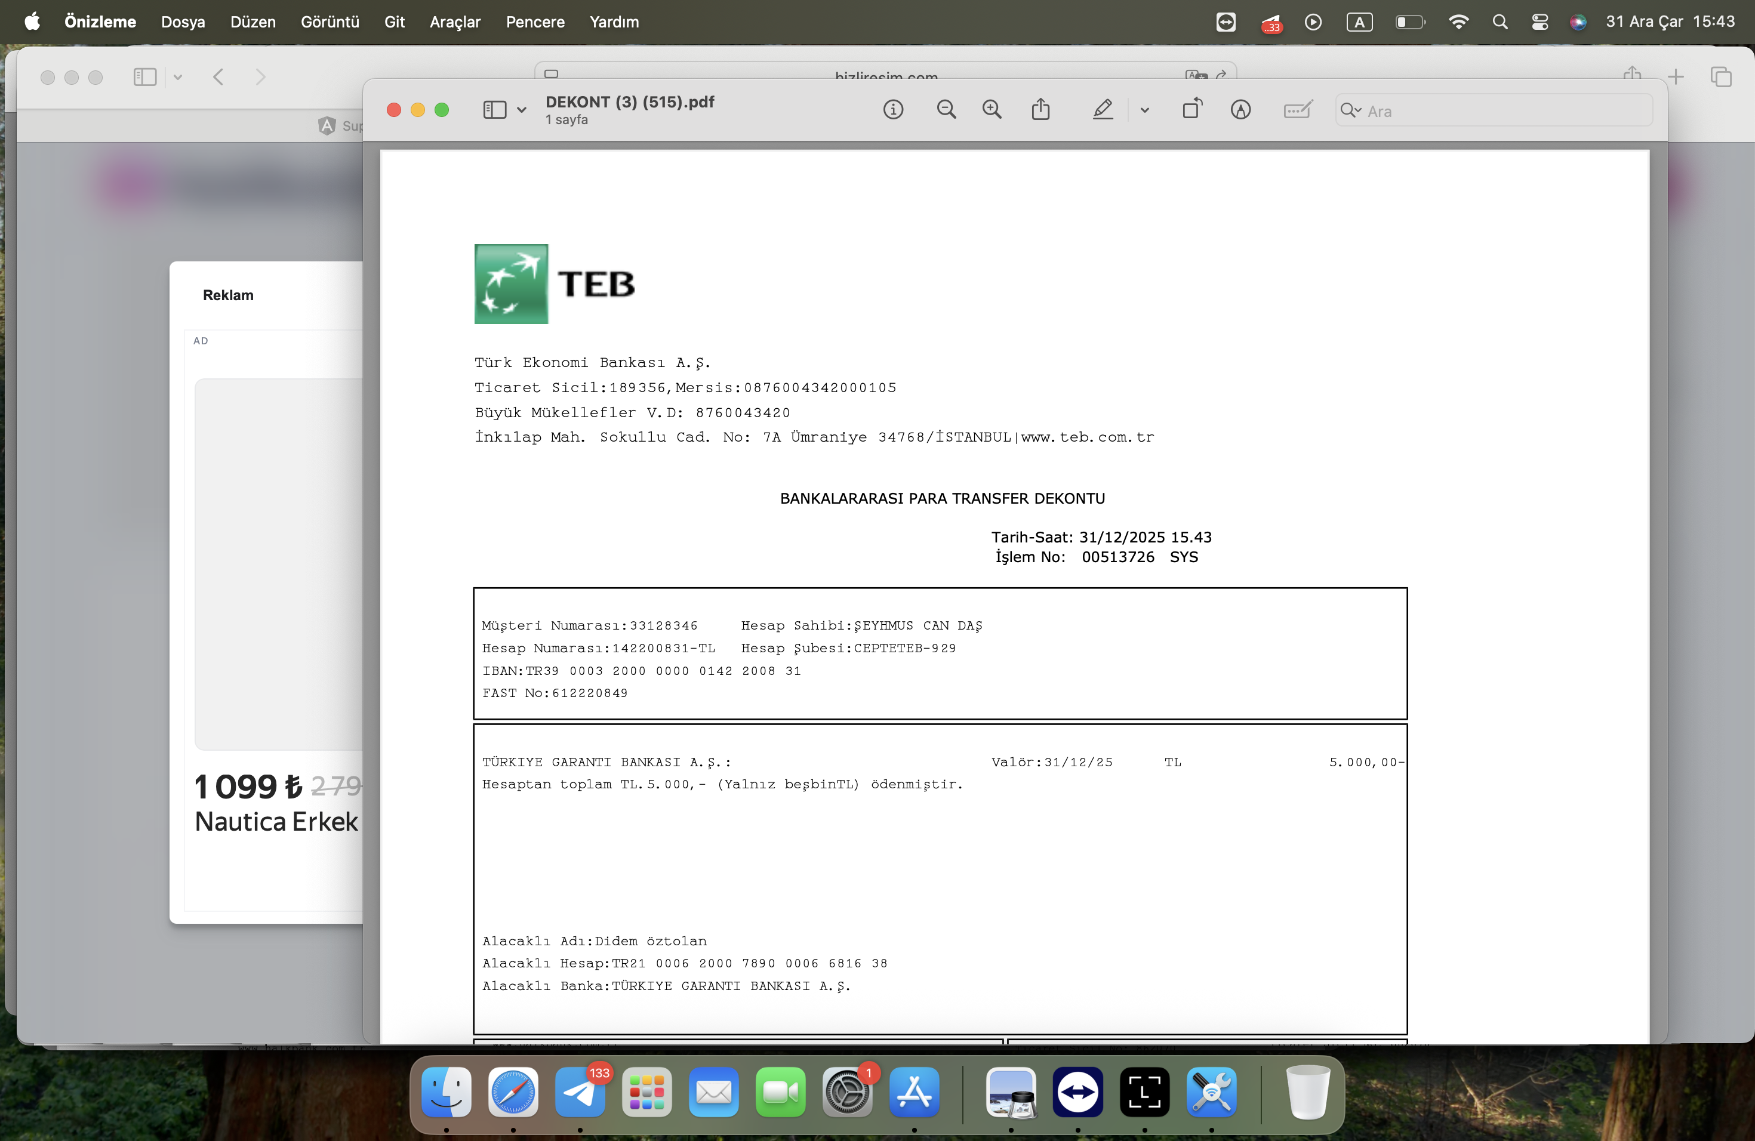
Task: Open App Store from the Dock
Action: 915,1091
